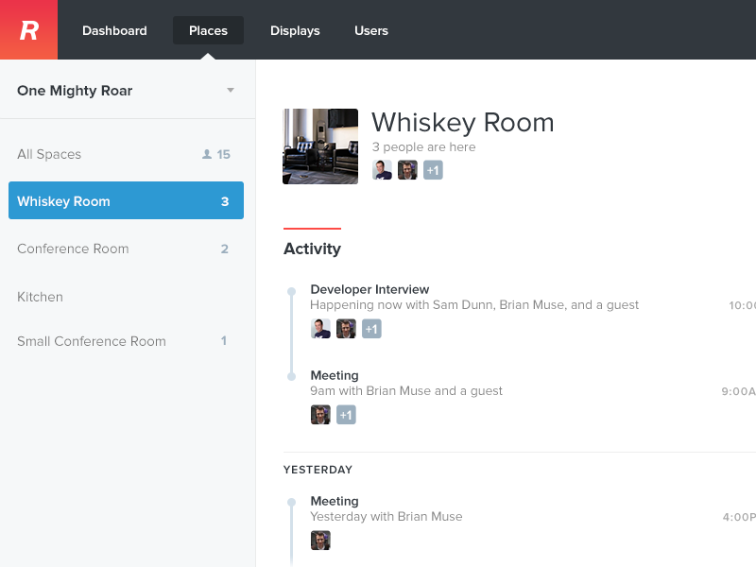Open the Developer Interview activity
This screenshot has width=756, height=567.
tap(369, 289)
